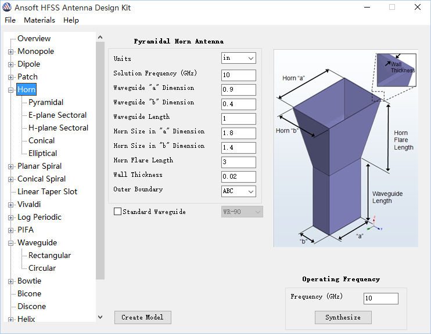Image resolution: width=431 pixels, height=334 pixels.
Task: Select the Vivaldi label in tree
Action: [x=29, y=205]
